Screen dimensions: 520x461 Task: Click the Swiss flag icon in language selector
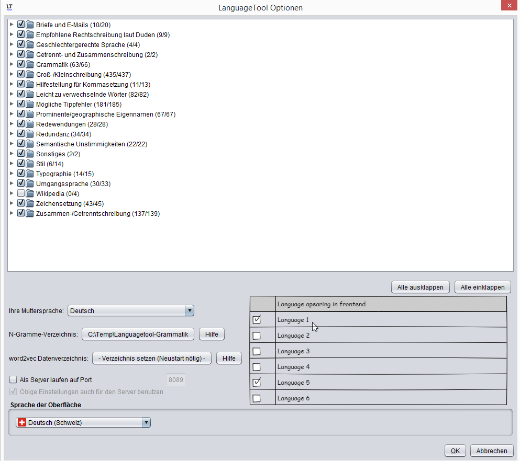[22, 422]
